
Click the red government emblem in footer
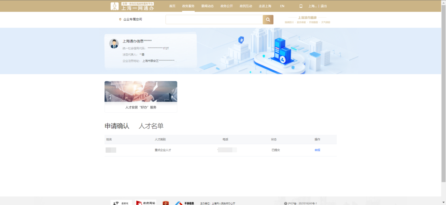[165, 203]
